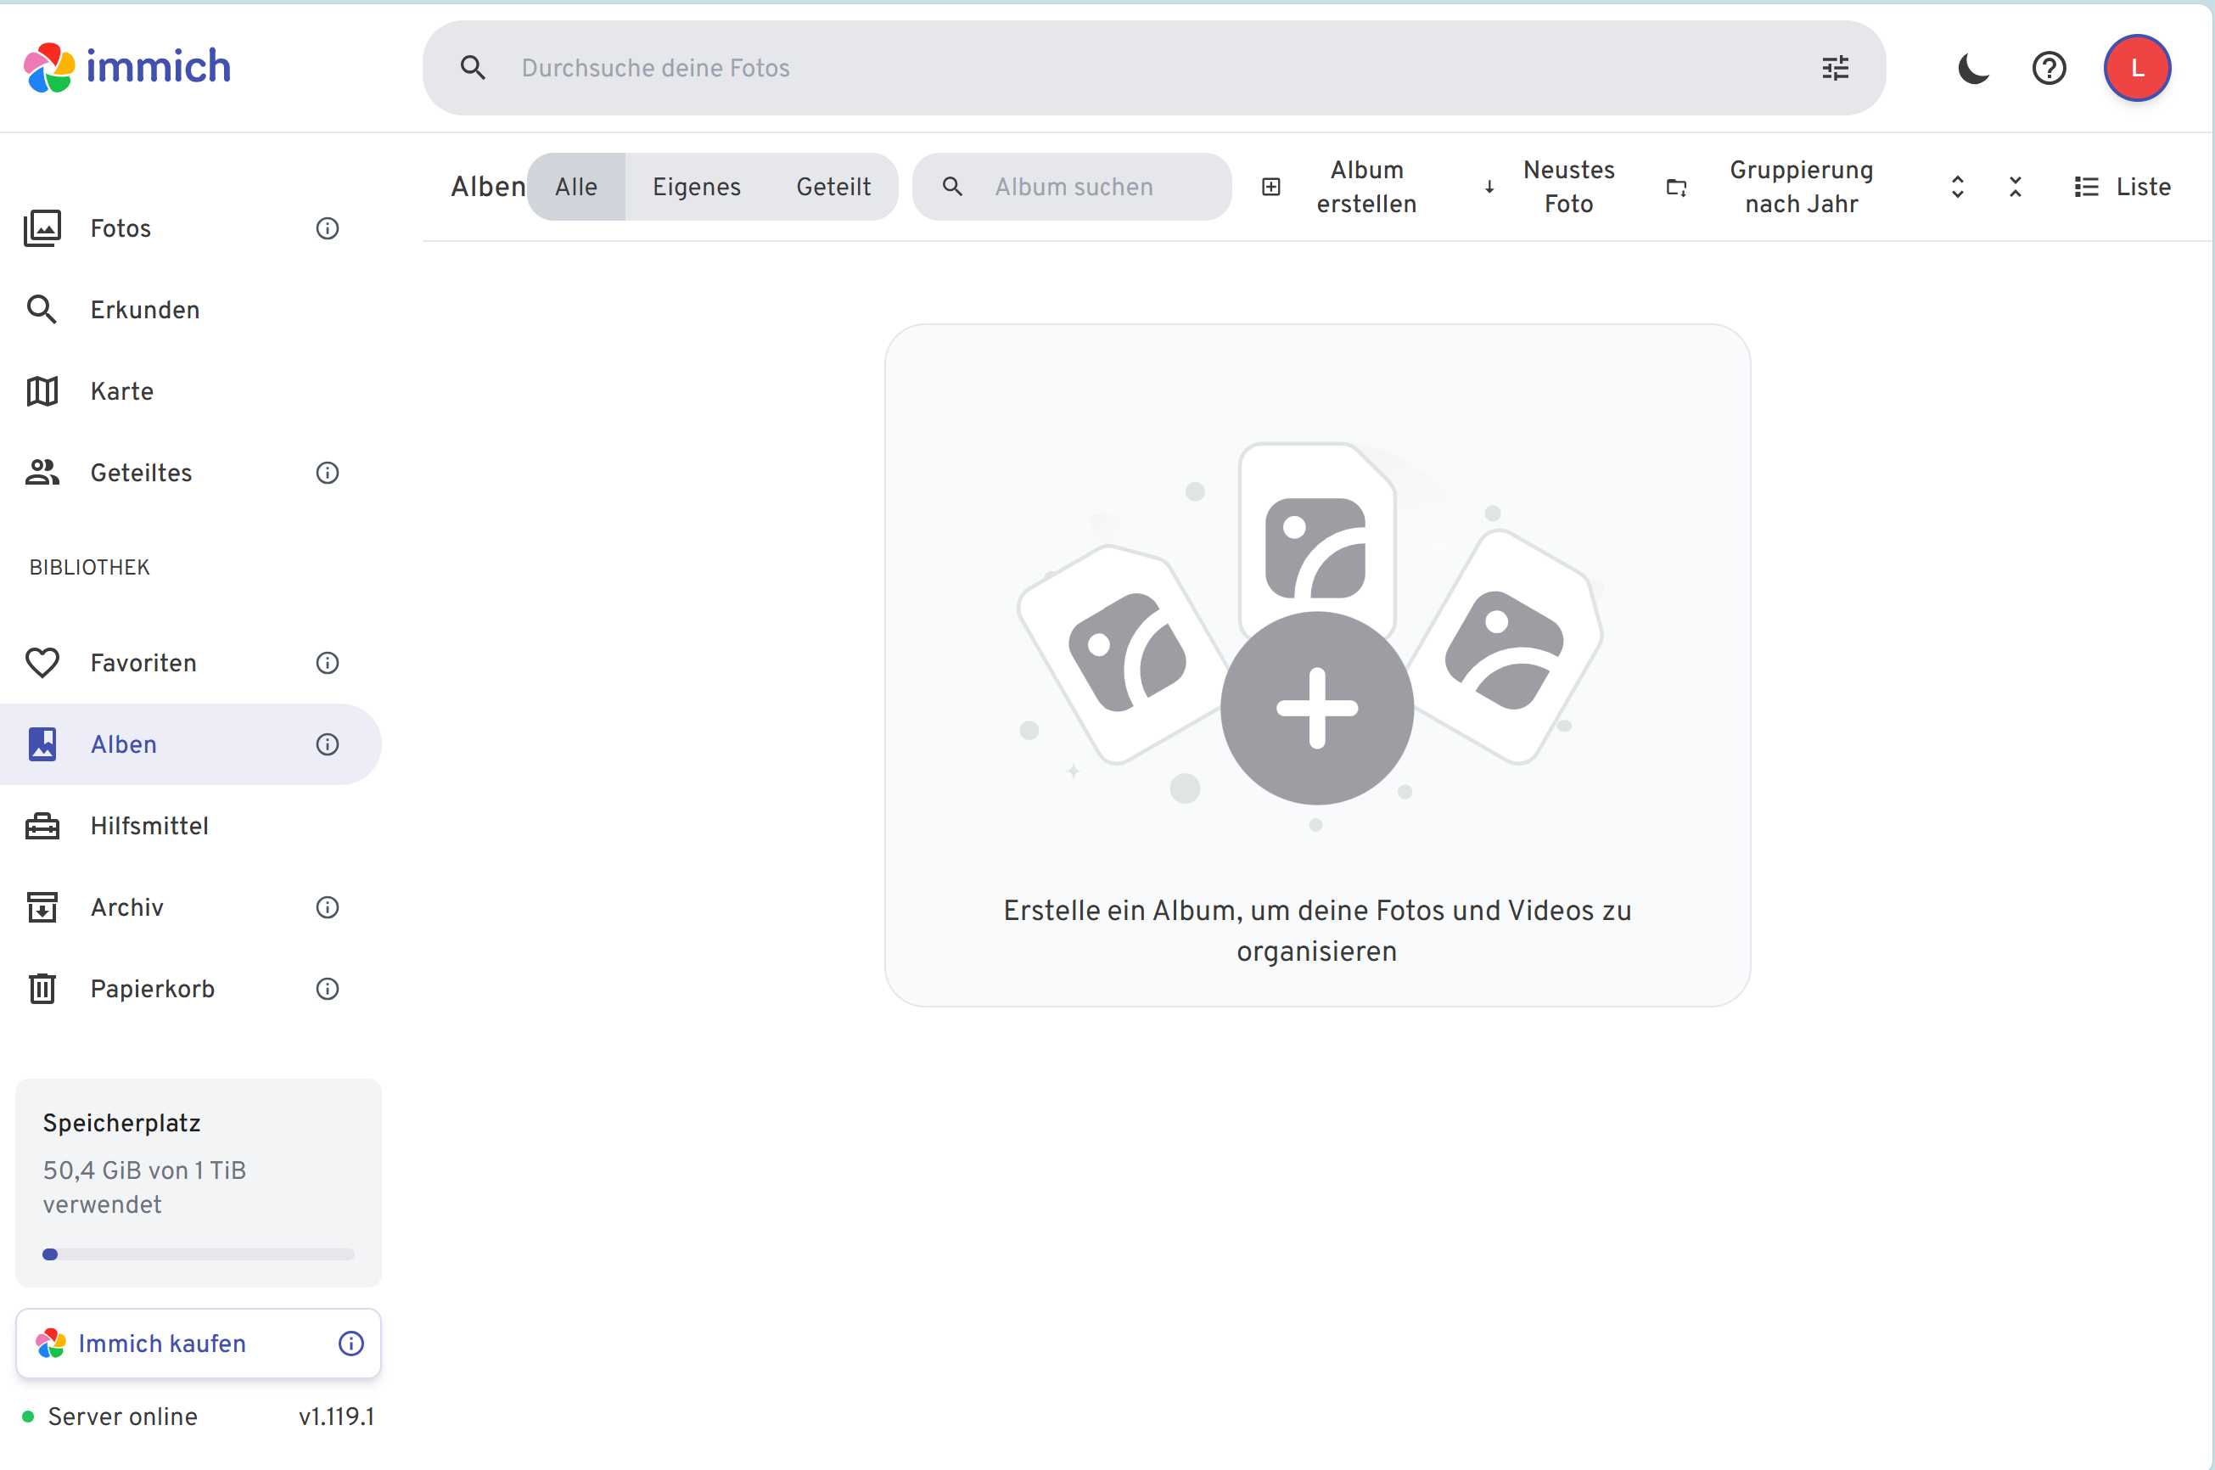Click the storage usage progress bar

click(x=198, y=1254)
